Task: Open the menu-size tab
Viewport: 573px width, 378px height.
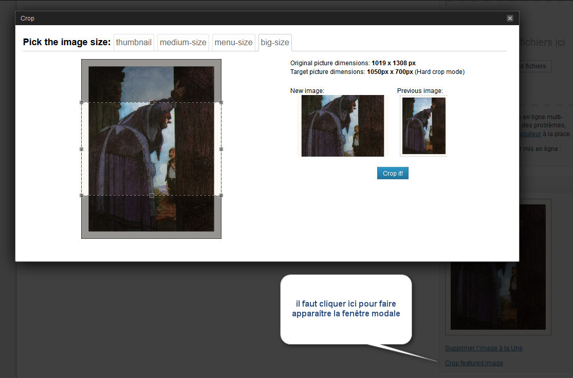Action: point(233,42)
